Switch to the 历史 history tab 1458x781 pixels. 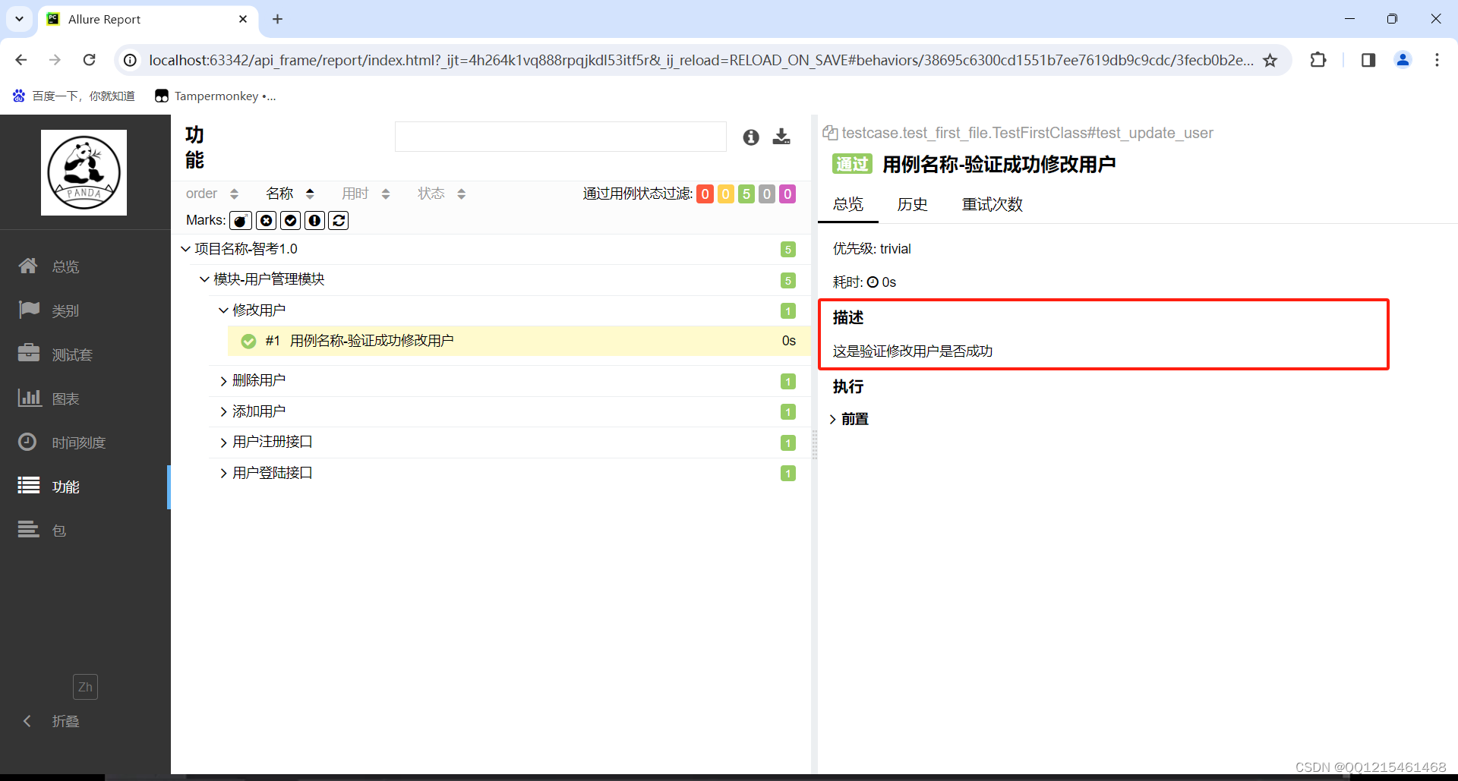tap(912, 204)
